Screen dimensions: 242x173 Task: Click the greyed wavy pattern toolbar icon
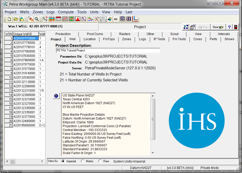pyautogui.click(x=103, y=19)
